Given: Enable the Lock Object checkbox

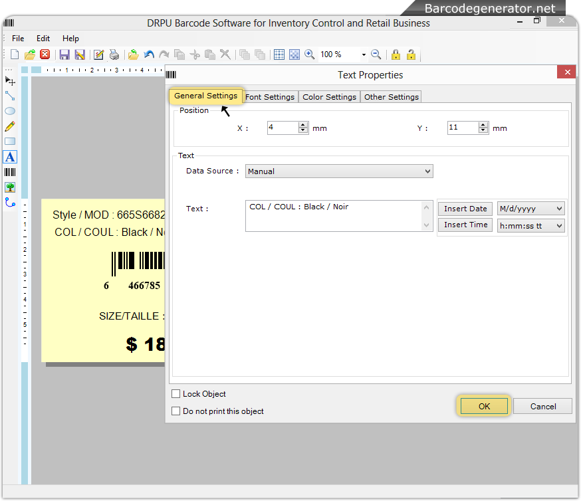Looking at the screenshot, I should pyautogui.click(x=176, y=393).
